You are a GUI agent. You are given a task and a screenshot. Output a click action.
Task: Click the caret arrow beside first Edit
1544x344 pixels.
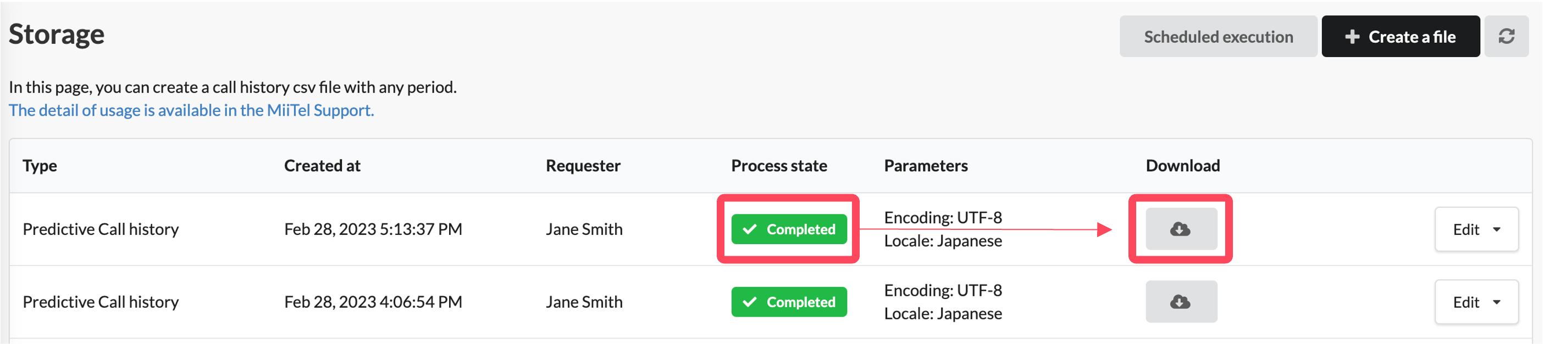pyautogui.click(x=1497, y=230)
